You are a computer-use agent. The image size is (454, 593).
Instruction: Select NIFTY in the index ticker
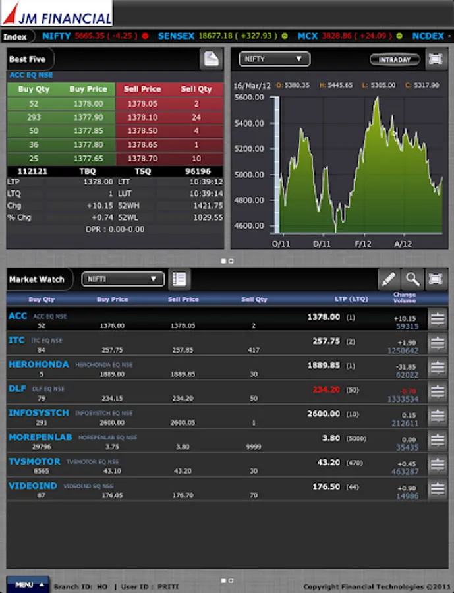57,36
